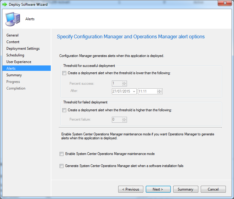This screenshot has height=199, width=234.
Task: Switch to User Experience page
Action: tap(19, 62)
